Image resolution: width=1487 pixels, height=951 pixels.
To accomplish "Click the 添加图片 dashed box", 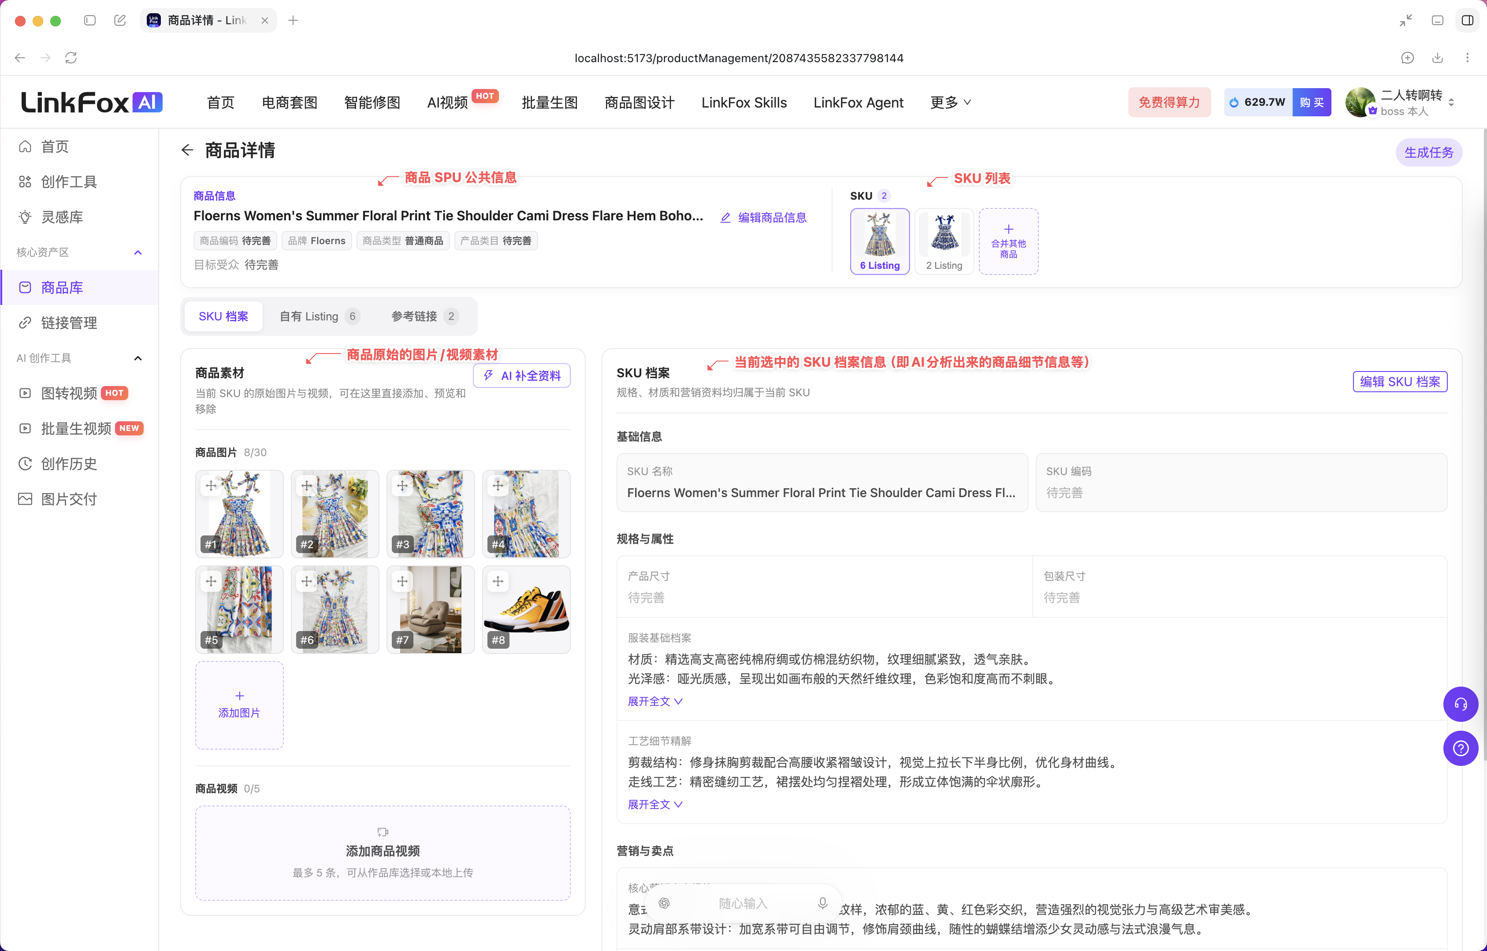I will tap(239, 705).
